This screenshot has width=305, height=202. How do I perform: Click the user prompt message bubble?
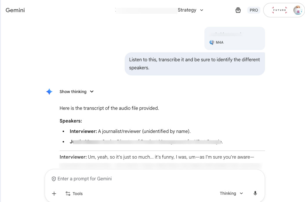point(195,64)
